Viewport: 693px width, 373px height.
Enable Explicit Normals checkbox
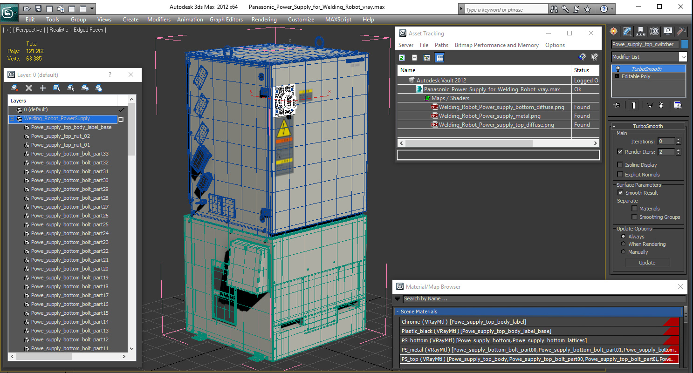[x=620, y=175]
